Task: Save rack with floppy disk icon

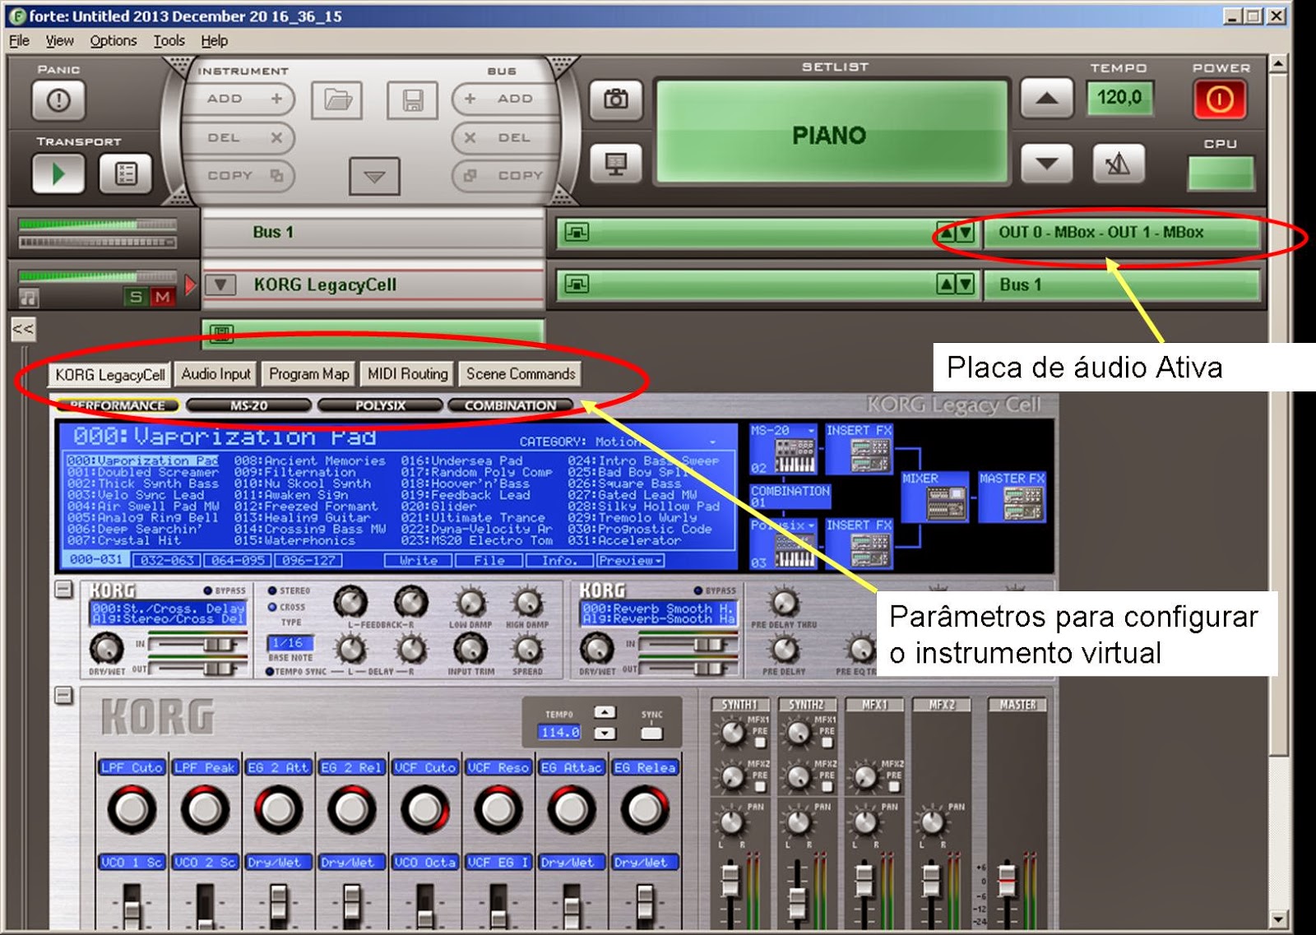Action: pos(412,100)
